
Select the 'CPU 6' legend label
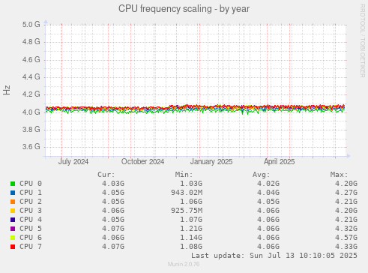31,238
